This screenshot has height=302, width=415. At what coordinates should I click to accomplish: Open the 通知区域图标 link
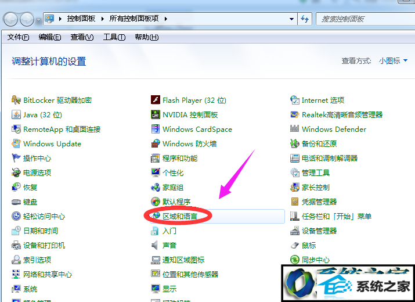183,260
